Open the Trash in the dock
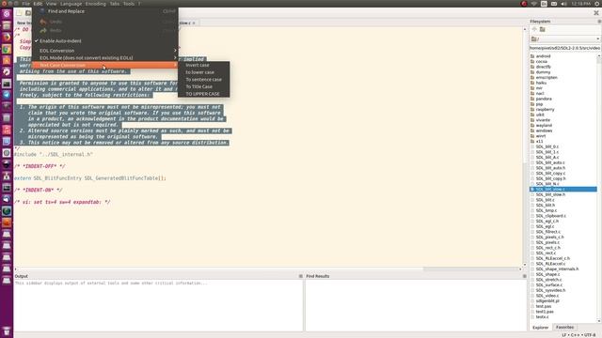This screenshot has height=338, width=602. [x=7, y=331]
